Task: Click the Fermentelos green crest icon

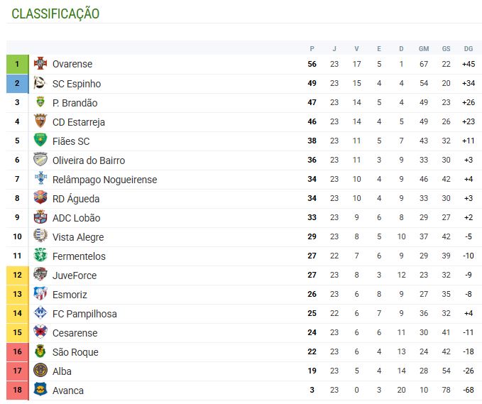Action: (x=40, y=255)
